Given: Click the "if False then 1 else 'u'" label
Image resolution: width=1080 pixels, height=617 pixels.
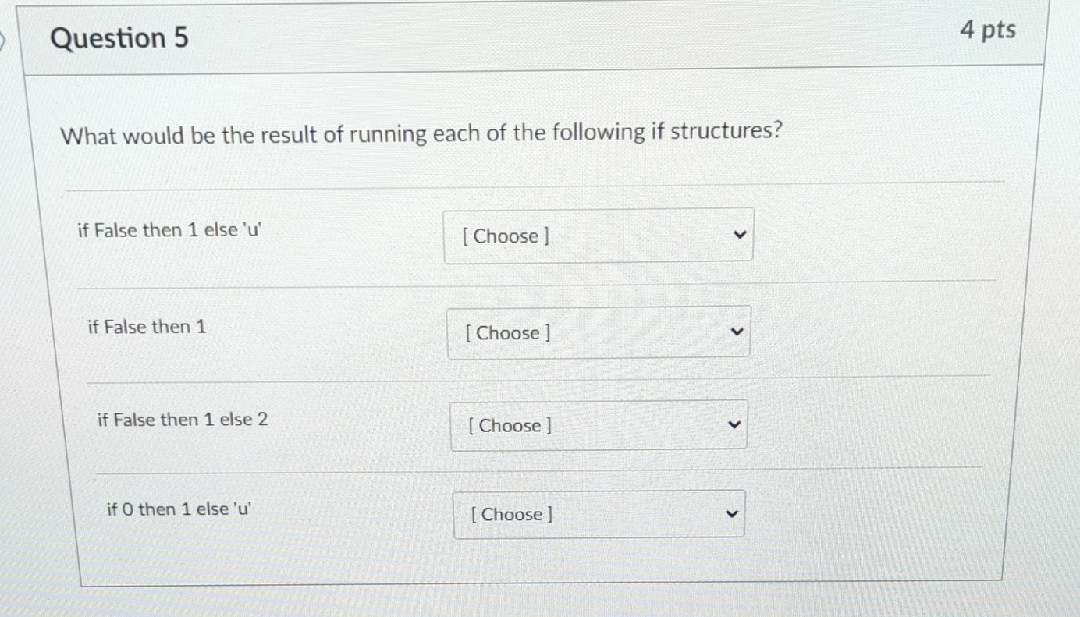Looking at the screenshot, I should coord(168,229).
